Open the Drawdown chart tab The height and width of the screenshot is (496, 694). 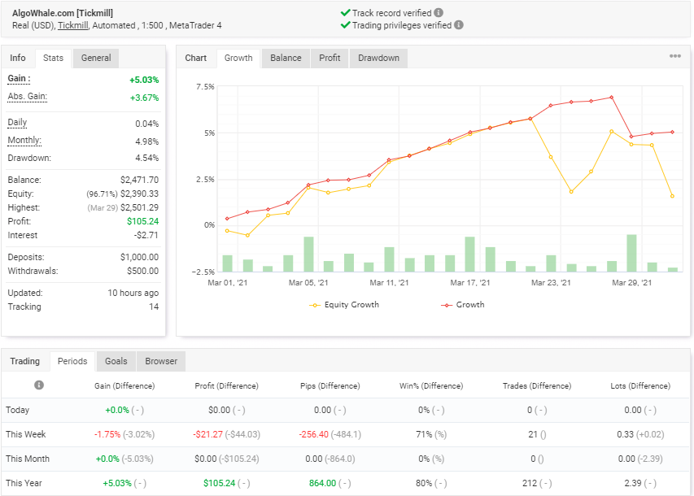378,58
